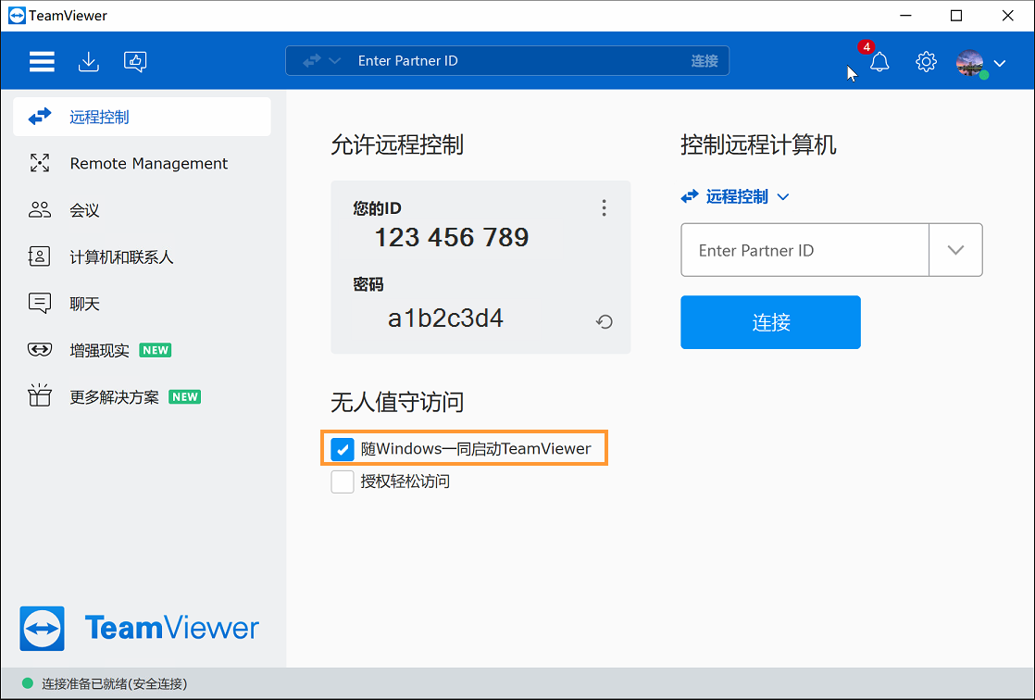Click the download icon in the header
This screenshot has width=1035, height=700.
(x=89, y=61)
